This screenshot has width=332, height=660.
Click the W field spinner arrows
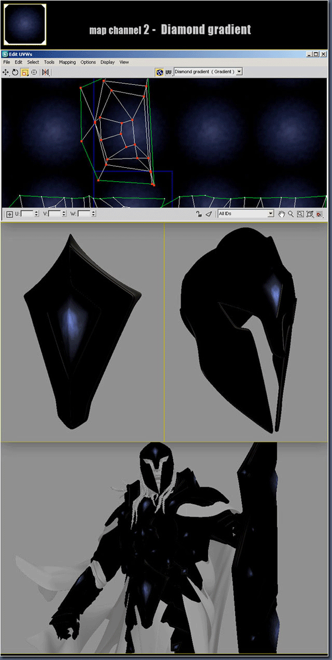click(92, 214)
